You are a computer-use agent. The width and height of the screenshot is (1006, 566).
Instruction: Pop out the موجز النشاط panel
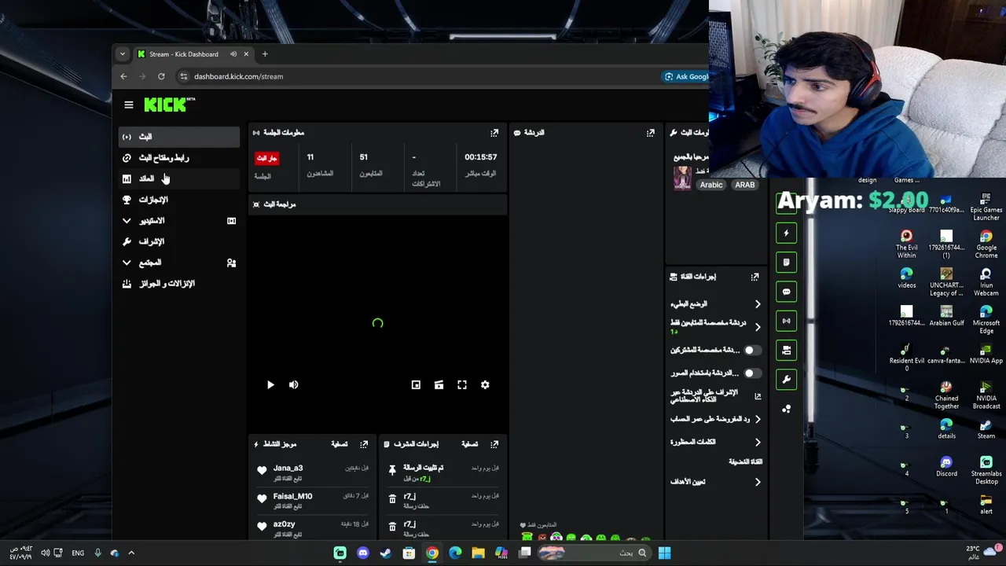(364, 444)
